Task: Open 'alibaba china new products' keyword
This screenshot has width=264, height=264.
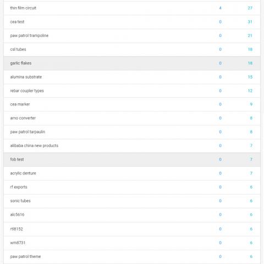Action: 34,146
